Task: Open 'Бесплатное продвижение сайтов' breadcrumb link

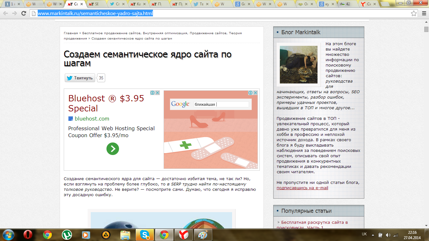Action: click(112, 33)
